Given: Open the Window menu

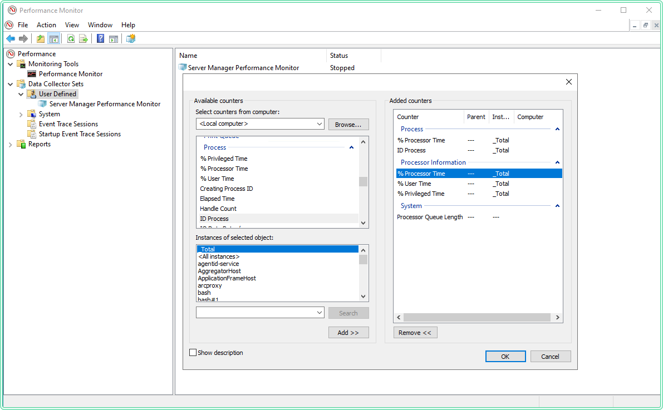Looking at the screenshot, I should (100, 25).
